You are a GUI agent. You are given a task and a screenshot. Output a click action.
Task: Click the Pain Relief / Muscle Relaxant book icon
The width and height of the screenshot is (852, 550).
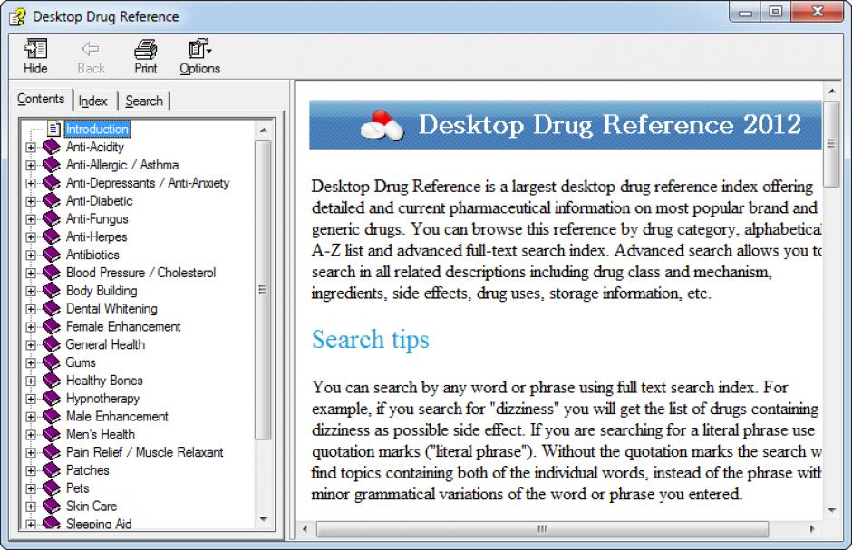[52, 451]
